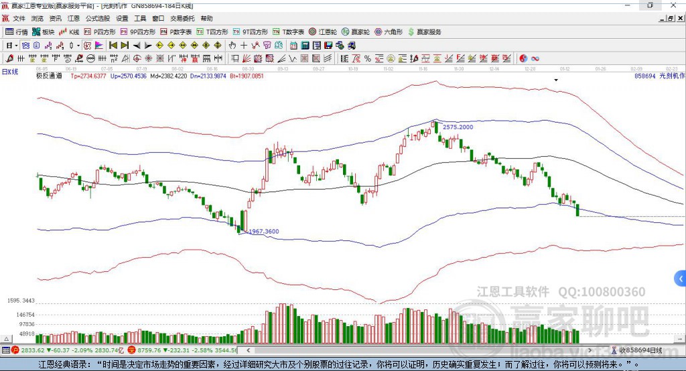Click the first yellow diamond arrow icon
This screenshot has width=686, height=371.
pyautogui.click(x=159, y=46)
